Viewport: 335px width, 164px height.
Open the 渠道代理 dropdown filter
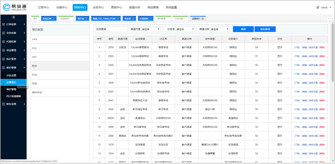click(151, 29)
